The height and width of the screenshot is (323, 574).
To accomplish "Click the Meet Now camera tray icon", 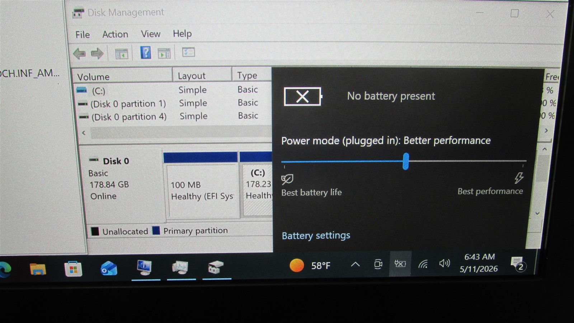I will pos(378,264).
